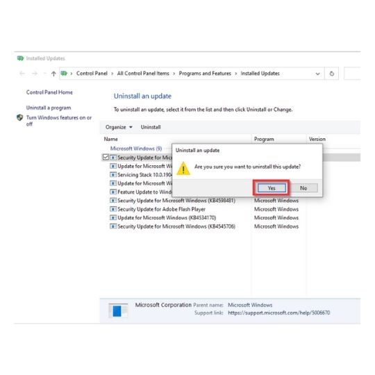The width and height of the screenshot is (375, 375).
Task: Click the Refresh icon beside address bar
Action: click(x=332, y=74)
